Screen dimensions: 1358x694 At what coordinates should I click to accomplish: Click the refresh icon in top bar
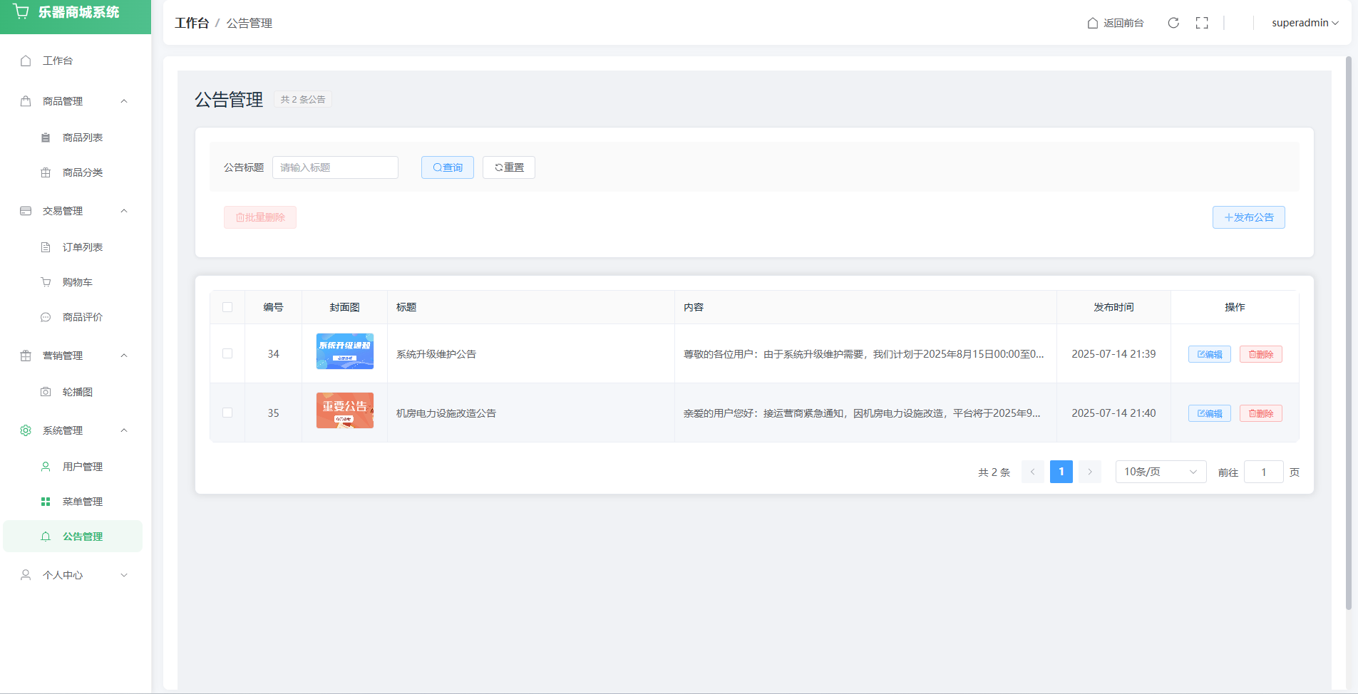tap(1173, 23)
